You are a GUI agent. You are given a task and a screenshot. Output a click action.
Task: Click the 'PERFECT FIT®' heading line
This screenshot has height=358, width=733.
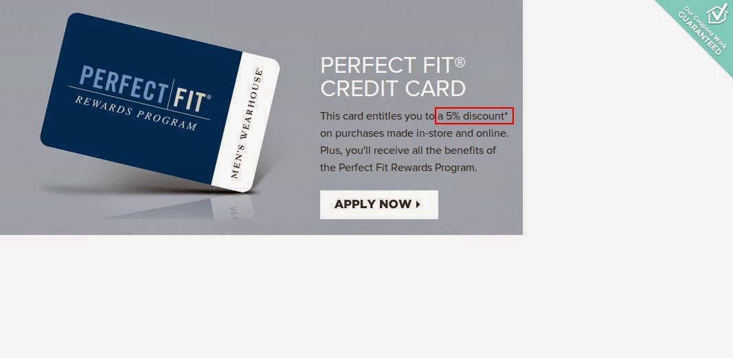pyautogui.click(x=393, y=65)
